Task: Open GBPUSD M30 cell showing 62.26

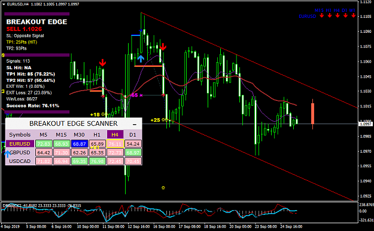Action: pyautogui.click(x=80, y=152)
